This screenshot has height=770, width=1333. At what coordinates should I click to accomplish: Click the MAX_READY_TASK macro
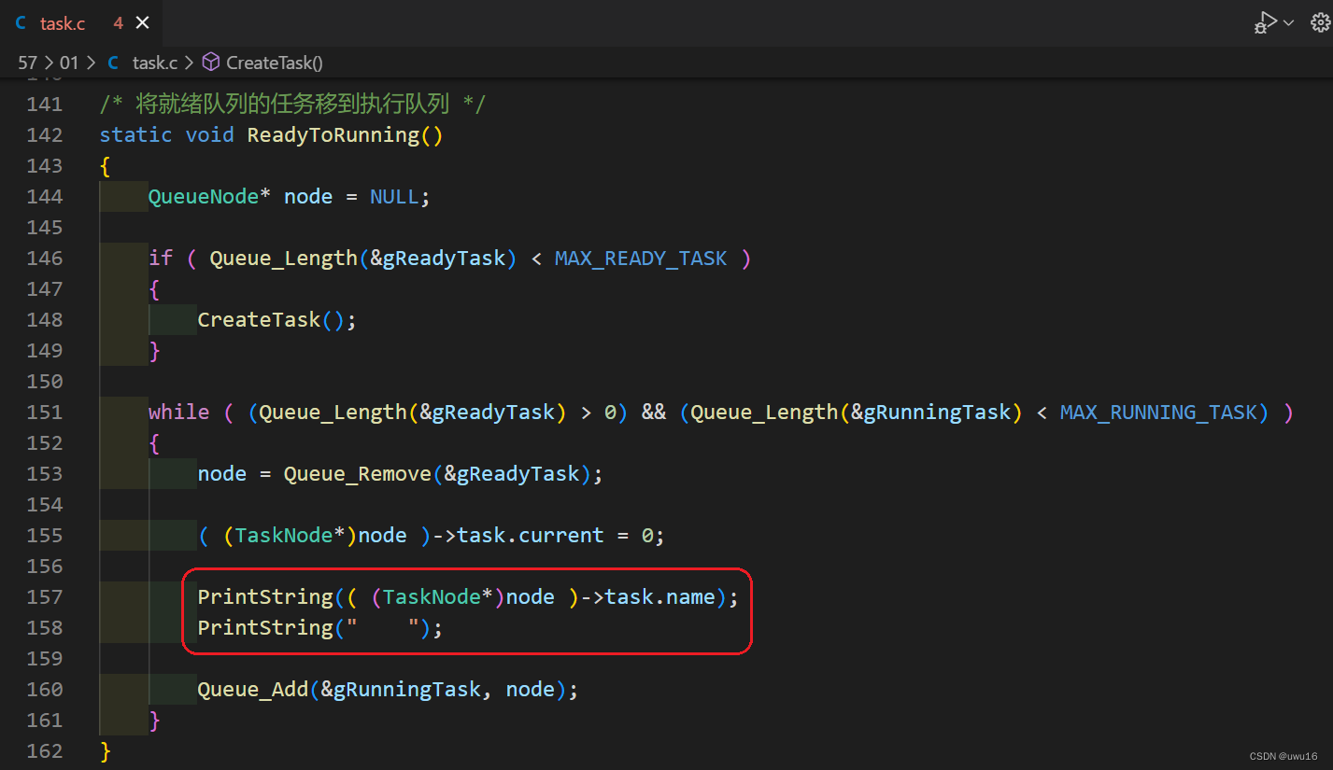pos(641,258)
